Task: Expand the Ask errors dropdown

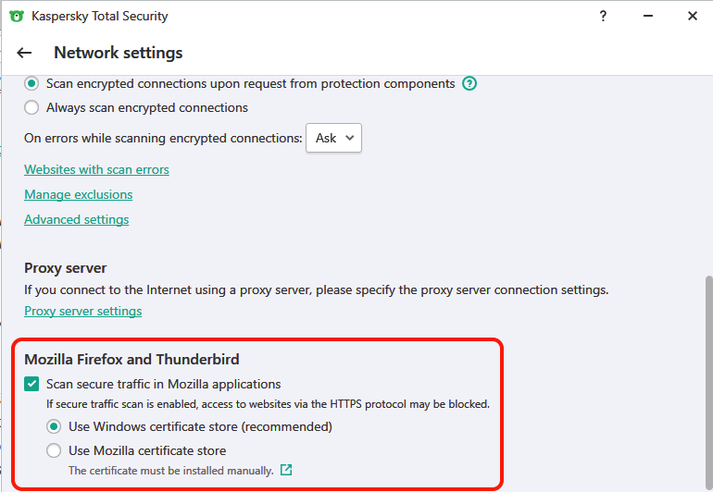Action: click(333, 138)
